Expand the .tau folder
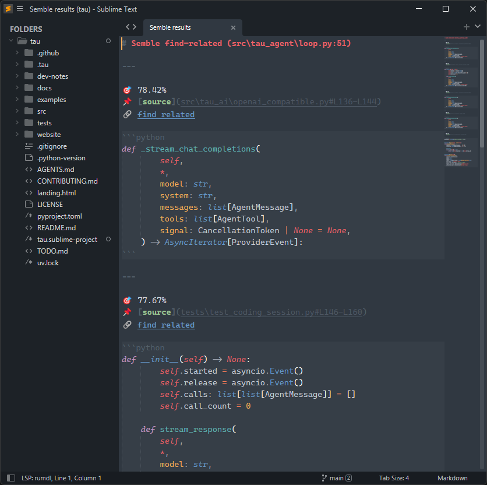 (17, 64)
